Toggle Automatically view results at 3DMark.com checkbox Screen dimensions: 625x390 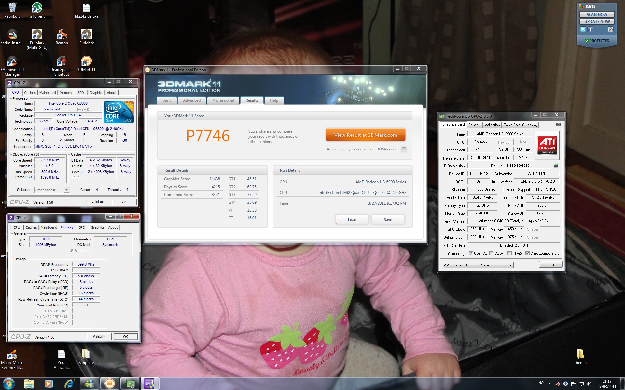404,149
